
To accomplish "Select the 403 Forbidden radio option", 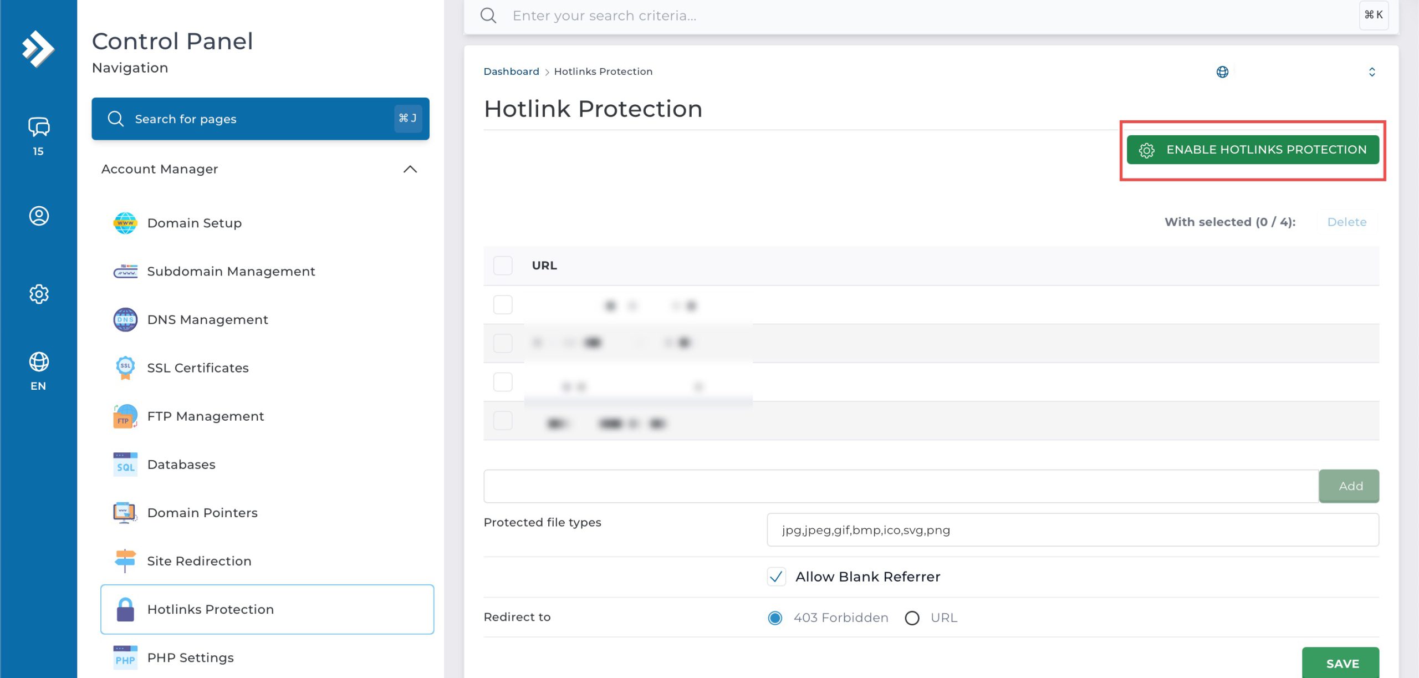I will pyautogui.click(x=775, y=618).
